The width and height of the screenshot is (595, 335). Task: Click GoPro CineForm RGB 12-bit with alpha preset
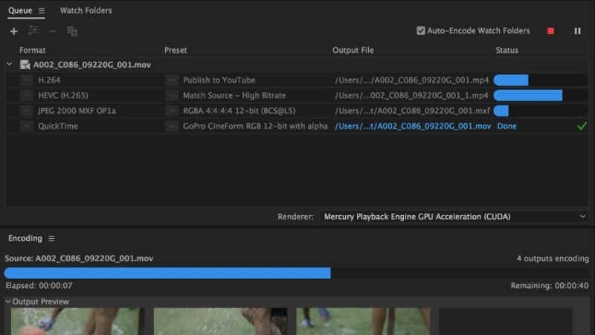255,126
